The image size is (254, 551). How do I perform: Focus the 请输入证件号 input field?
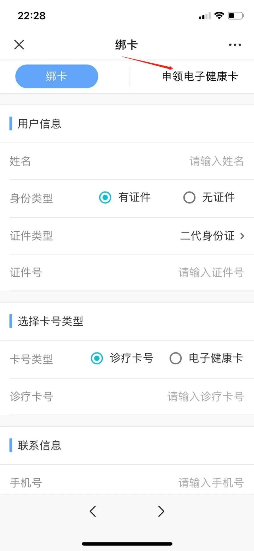(x=211, y=273)
